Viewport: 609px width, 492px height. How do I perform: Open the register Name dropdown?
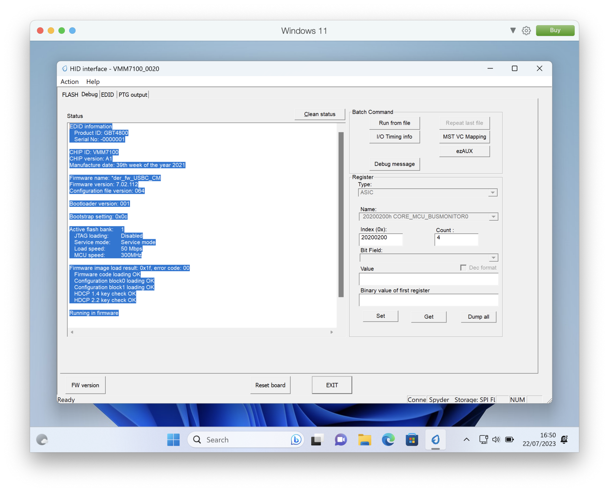point(493,217)
